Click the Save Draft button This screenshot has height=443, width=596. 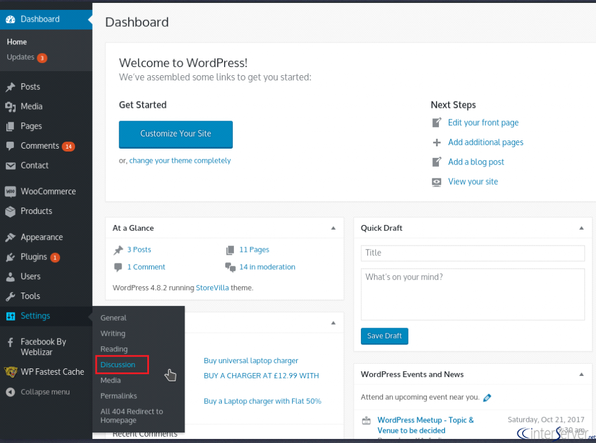384,336
